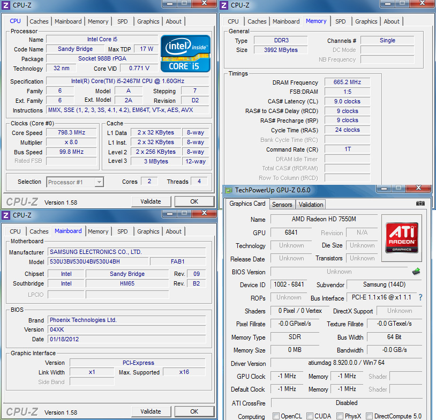
Task: Enable the CUDA checkbox
Action: click(310, 416)
